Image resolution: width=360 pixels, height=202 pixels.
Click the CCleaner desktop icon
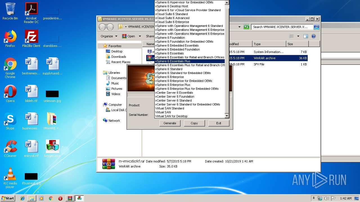point(10,149)
